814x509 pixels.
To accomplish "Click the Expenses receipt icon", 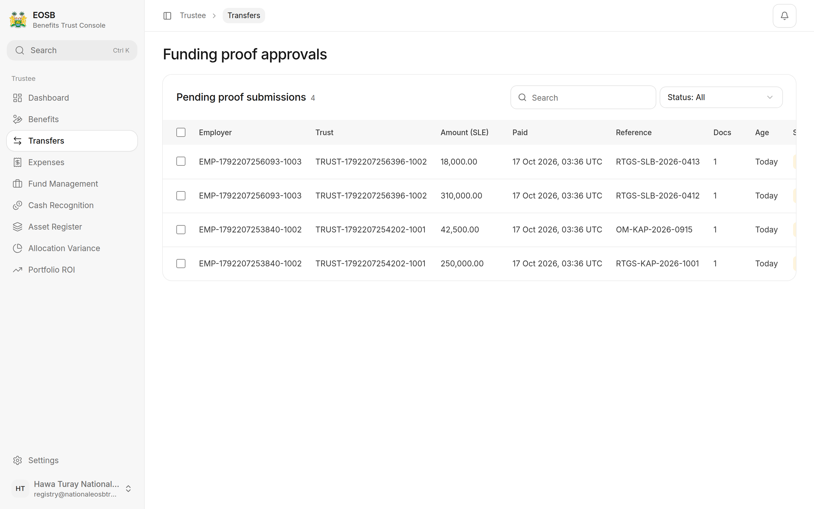I will pyautogui.click(x=18, y=162).
